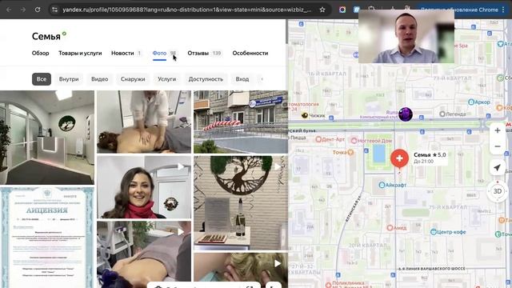Zoom out the map with minus button
Screen dimensions: 512x288
[498, 146]
